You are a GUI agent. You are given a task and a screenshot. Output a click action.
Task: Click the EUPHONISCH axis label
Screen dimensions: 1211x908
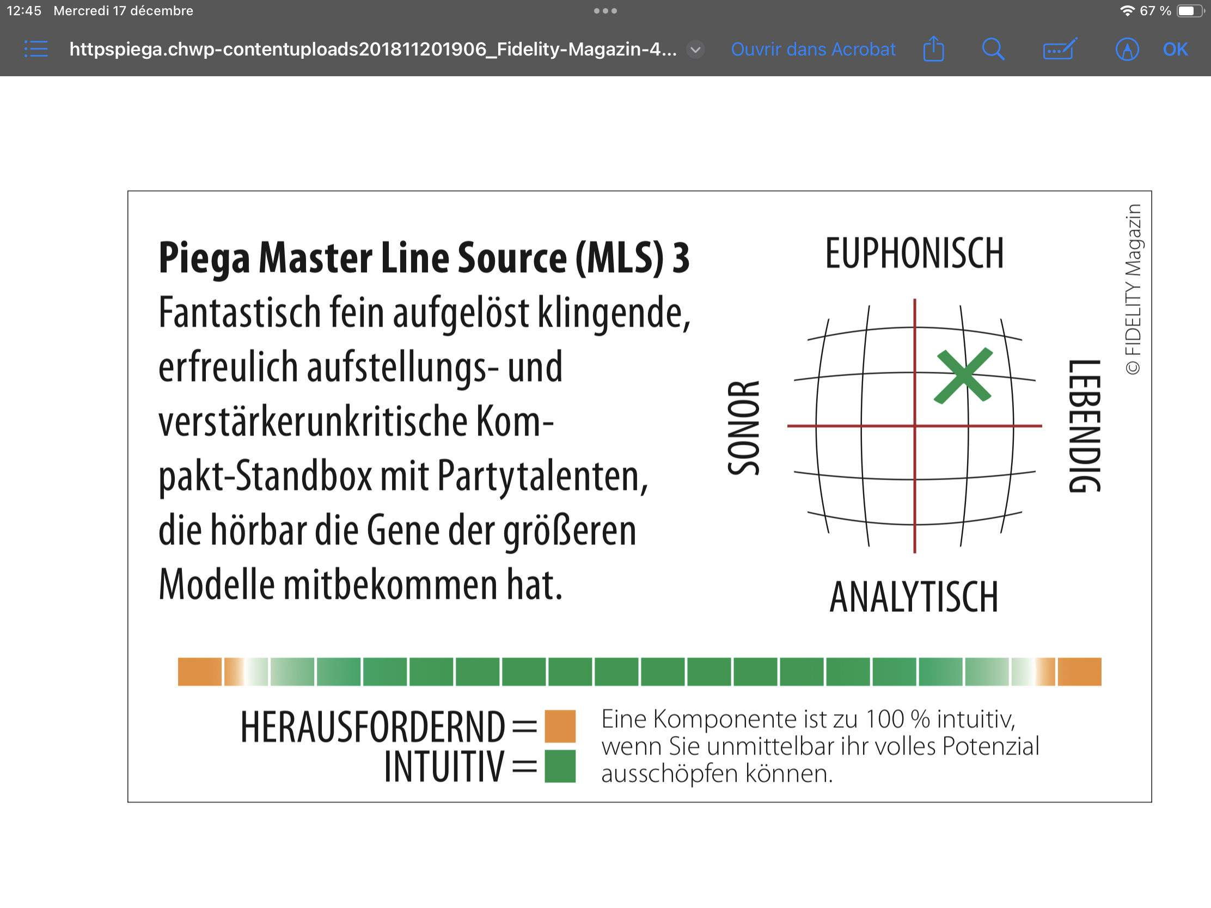click(914, 254)
